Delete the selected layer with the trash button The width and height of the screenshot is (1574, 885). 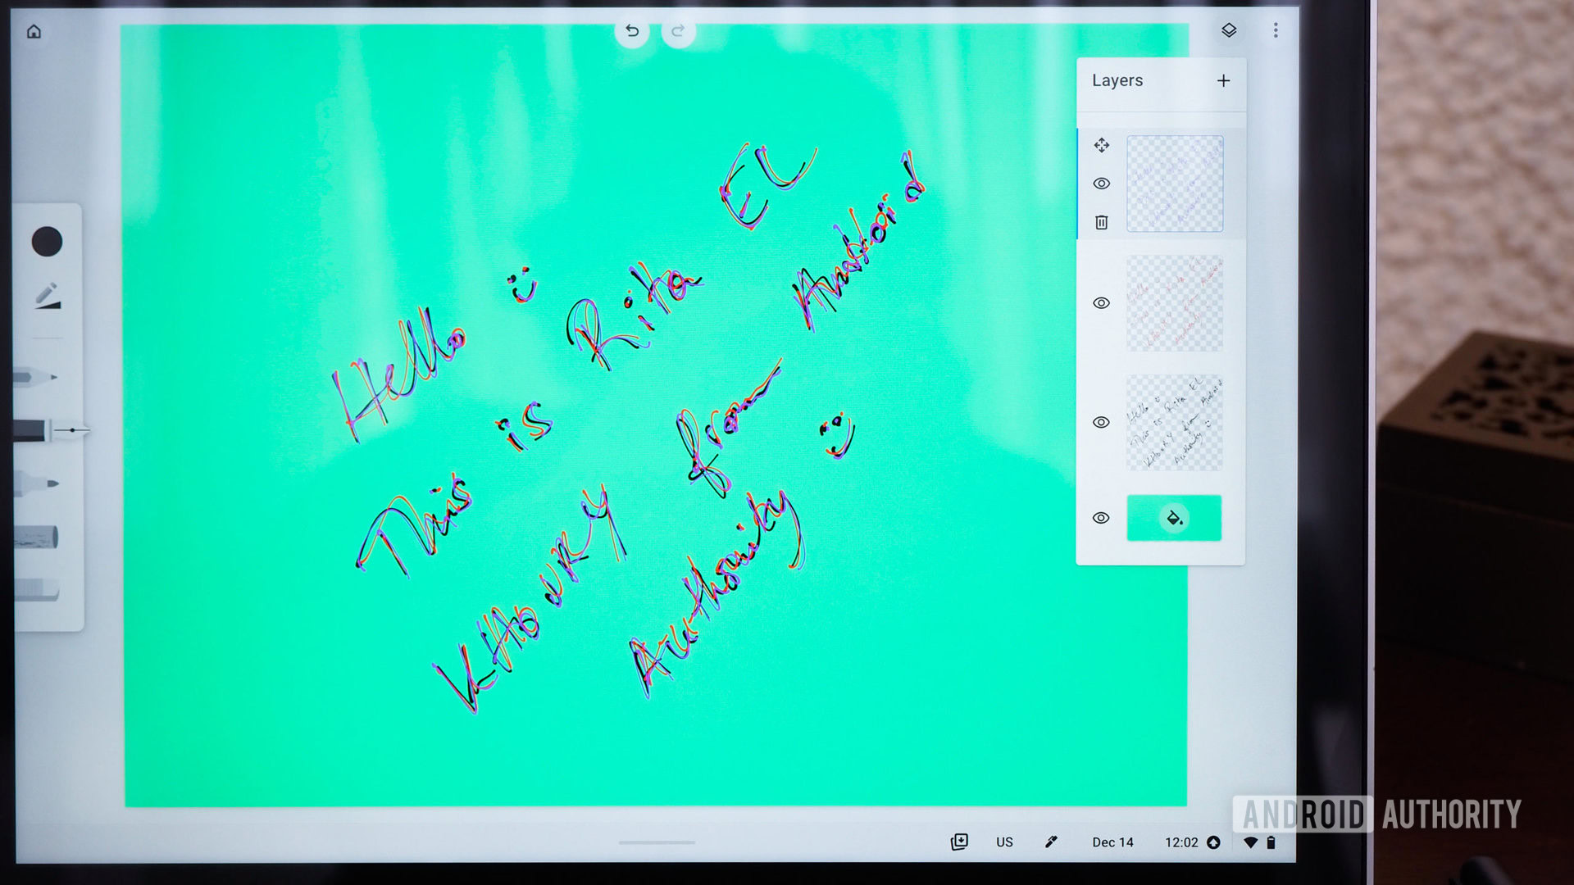1101,222
